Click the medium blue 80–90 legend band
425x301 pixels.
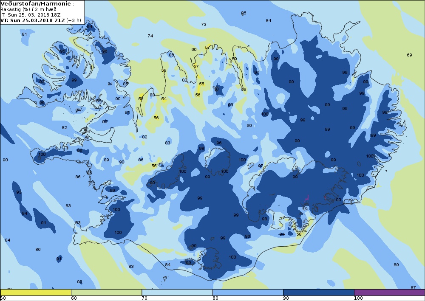(248, 293)
